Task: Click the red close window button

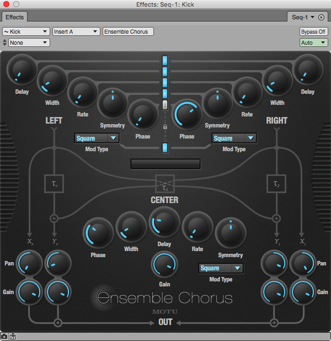Action: point(6,4)
